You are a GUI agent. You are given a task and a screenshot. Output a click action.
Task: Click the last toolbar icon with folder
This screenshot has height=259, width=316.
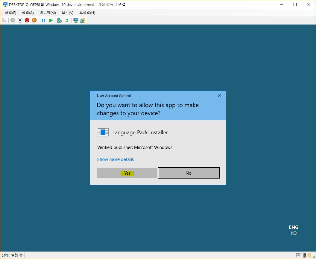coord(83,20)
